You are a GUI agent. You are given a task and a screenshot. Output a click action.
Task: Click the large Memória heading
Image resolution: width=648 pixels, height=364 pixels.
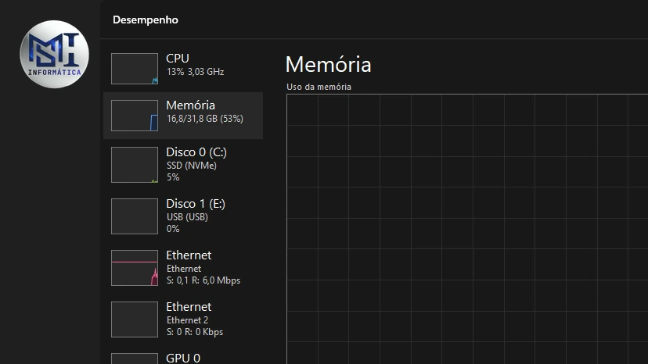(329, 65)
